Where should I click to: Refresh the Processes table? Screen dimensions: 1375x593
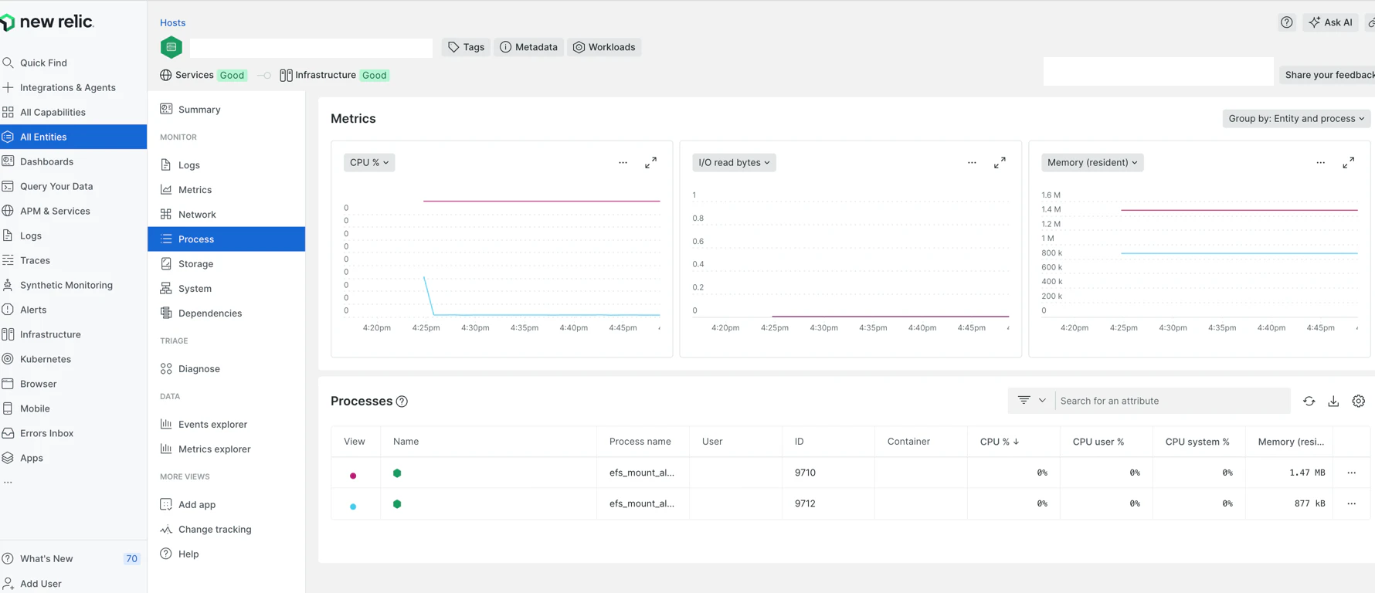1309,401
